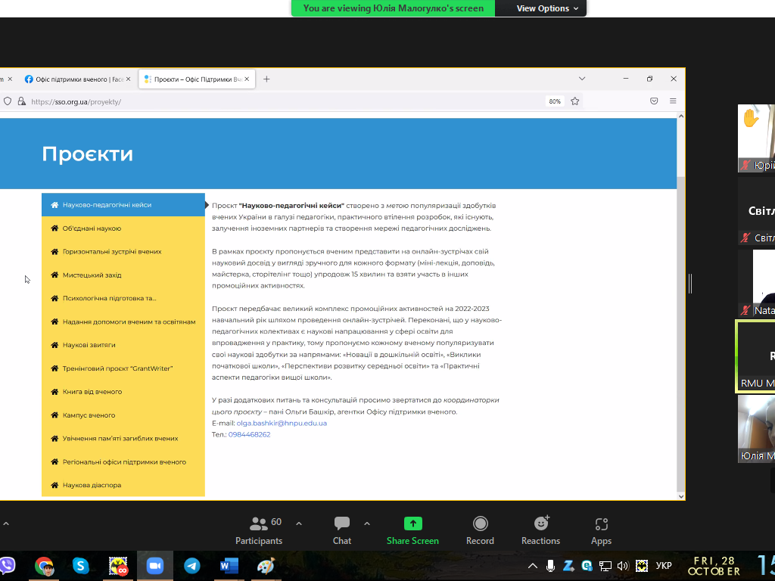Open the Firefox hamburger menu
This screenshot has width=775, height=581.
(672, 101)
